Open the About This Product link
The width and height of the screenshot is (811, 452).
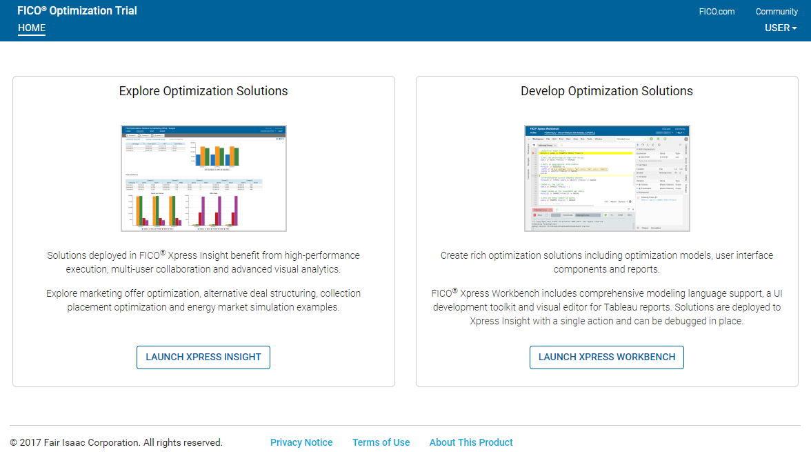[x=471, y=442]
